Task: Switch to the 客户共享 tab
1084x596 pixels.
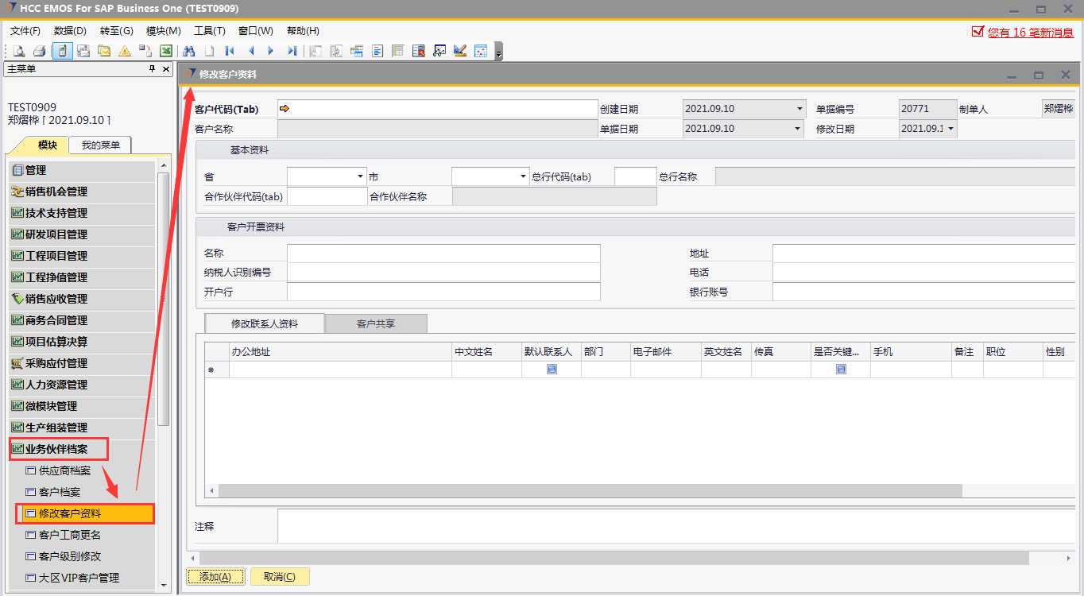Action: tap(376, 323)
